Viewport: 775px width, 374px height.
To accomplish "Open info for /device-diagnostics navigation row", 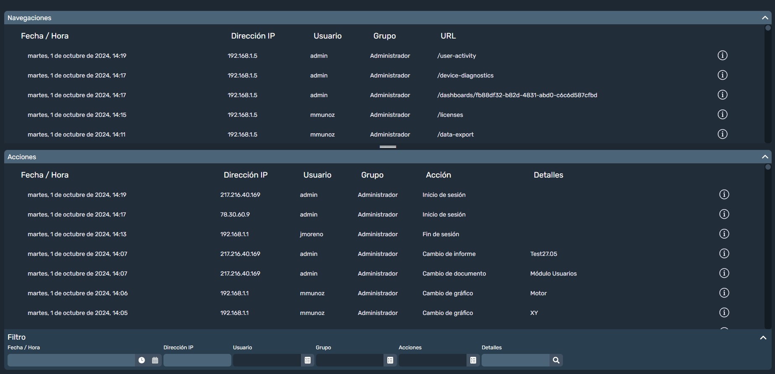I will tap(722, 75).
